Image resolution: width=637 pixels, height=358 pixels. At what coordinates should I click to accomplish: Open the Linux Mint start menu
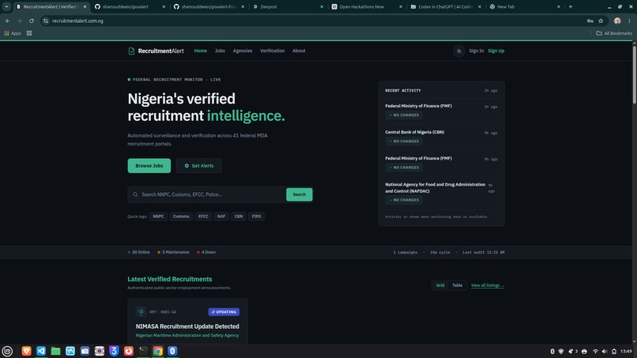7,351
